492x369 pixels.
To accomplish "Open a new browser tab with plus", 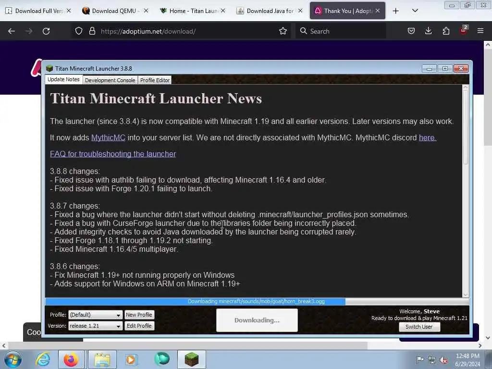I will [396, 11].
